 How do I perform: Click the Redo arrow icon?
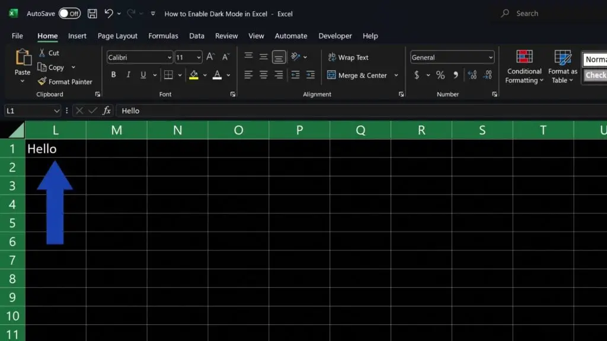(131, 14)
